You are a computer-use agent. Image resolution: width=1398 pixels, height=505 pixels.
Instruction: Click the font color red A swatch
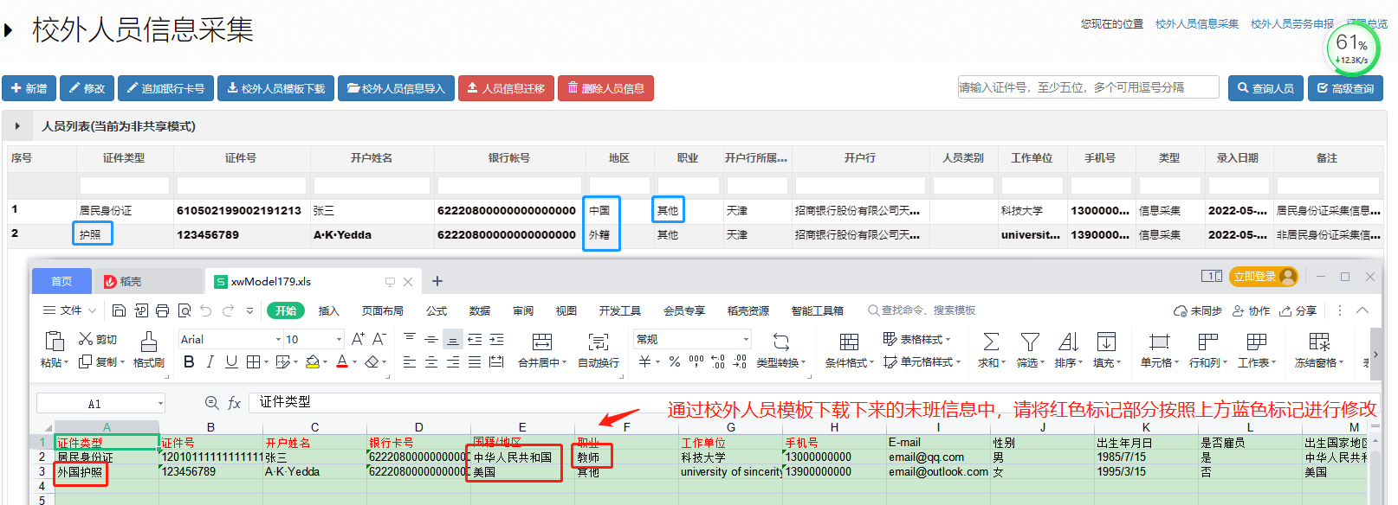point(342,362)
